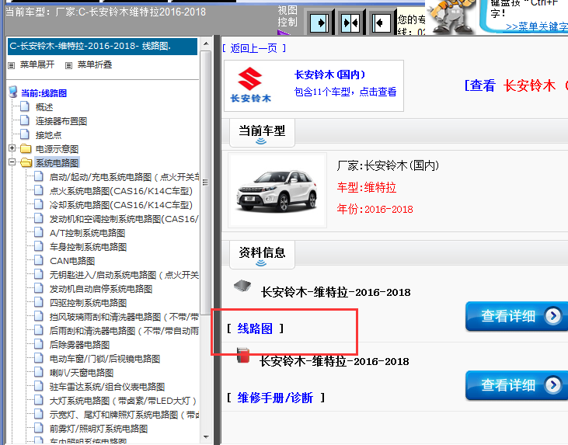Collapse the 系统电路图 folder
The image size is (568, 445).
(x=12, y=162)
